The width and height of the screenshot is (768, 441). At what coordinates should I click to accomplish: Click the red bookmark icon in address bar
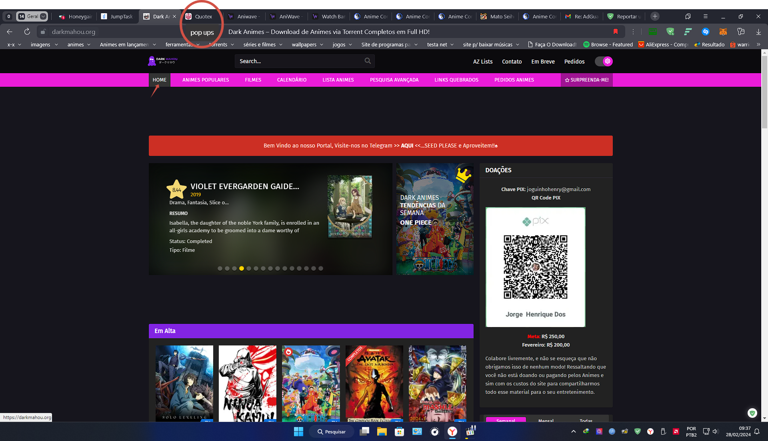click(616, 32)
